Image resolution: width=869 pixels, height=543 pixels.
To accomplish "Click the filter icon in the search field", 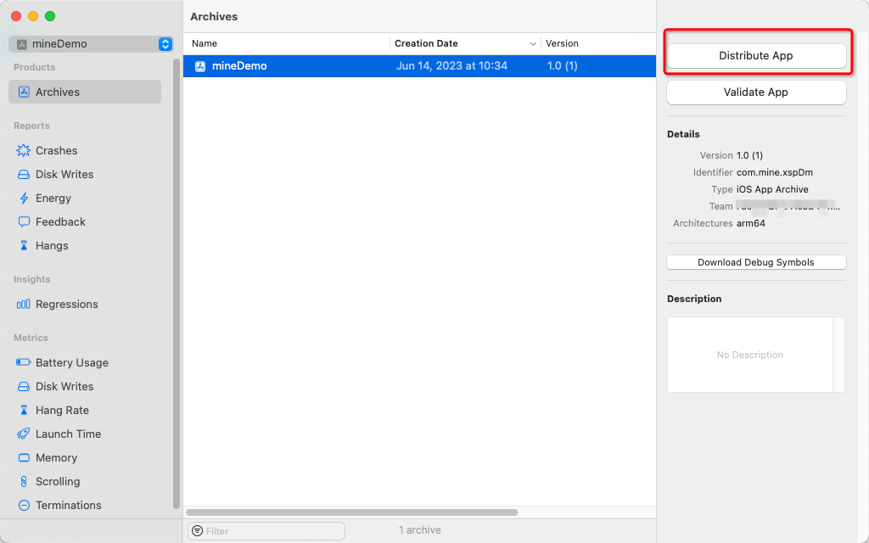I will pos(197,531).
